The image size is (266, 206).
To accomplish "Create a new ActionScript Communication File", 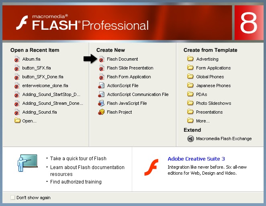I will tap(138, 94).
